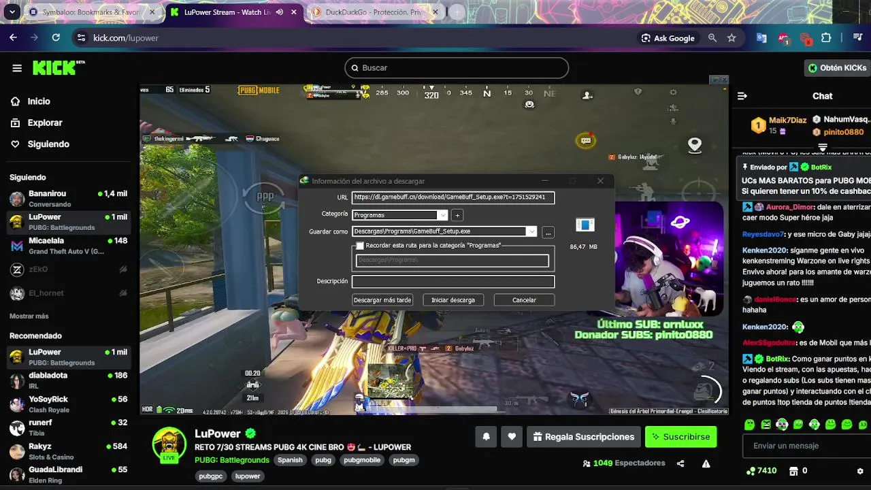Click the Spanish language tag
Screen dimensions: 871x490
290,460
